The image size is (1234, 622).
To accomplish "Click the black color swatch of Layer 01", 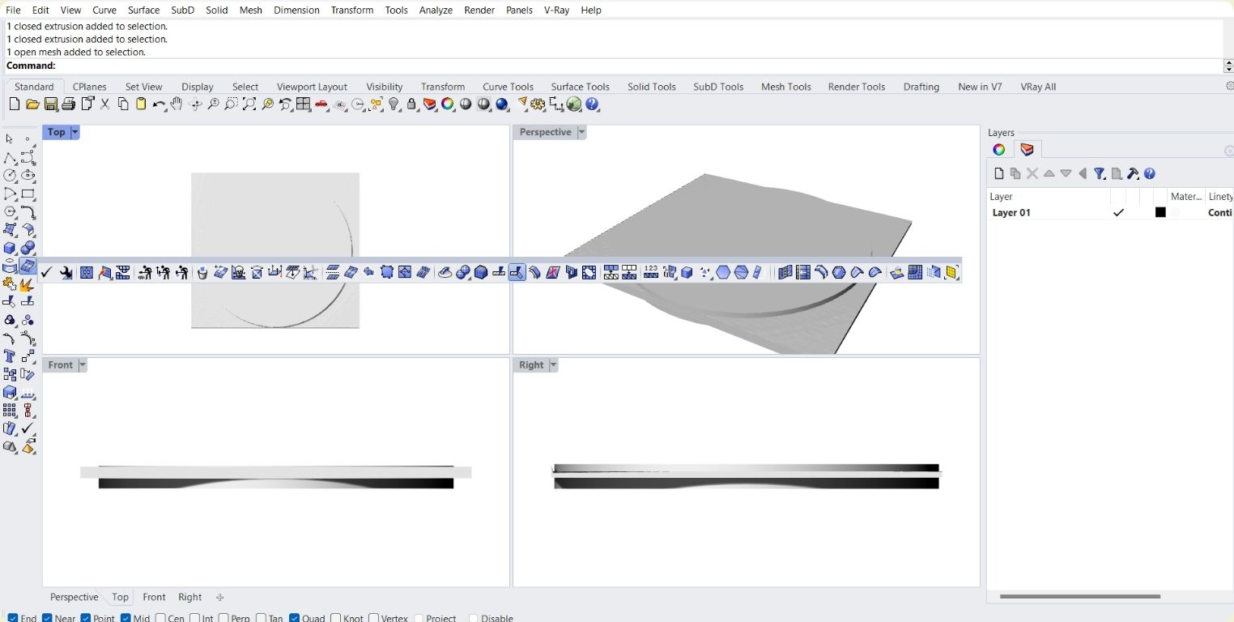I will click(1160, 212).
